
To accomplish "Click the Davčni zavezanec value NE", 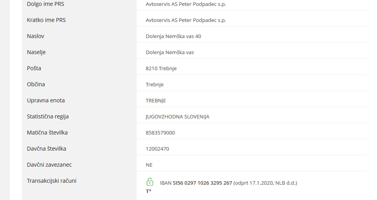I will point(149,165).
